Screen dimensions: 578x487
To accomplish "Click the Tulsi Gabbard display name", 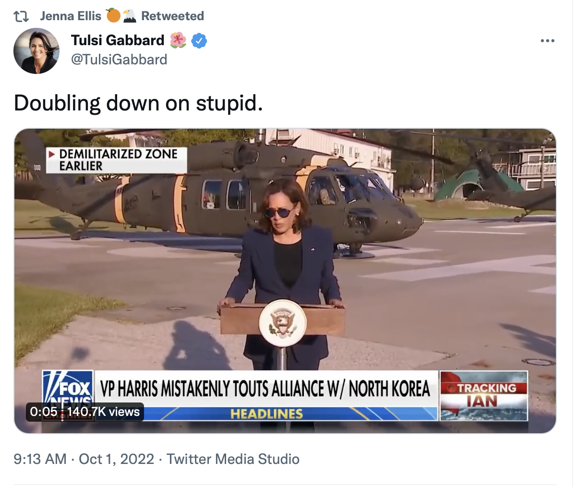I will [x=118, y=40].
